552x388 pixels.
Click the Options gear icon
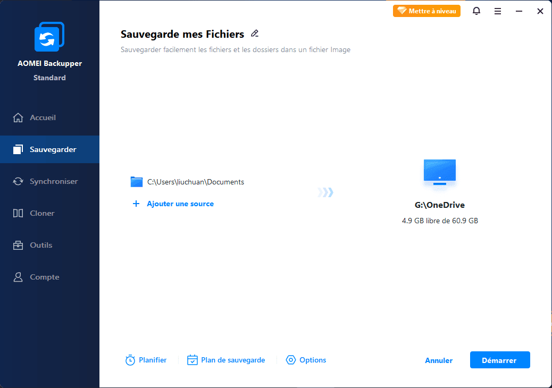(291, 360)
